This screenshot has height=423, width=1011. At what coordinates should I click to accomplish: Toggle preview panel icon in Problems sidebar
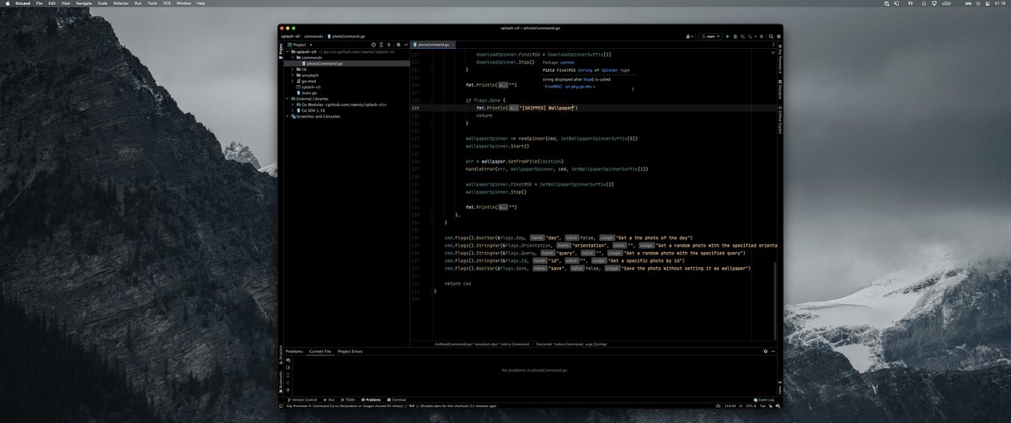(x=288, y=367)
